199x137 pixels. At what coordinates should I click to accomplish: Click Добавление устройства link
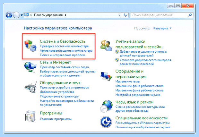tap(57, 92)
